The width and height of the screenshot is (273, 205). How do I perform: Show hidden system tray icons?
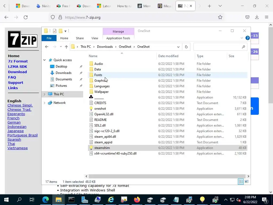click(x=226, y=200)
